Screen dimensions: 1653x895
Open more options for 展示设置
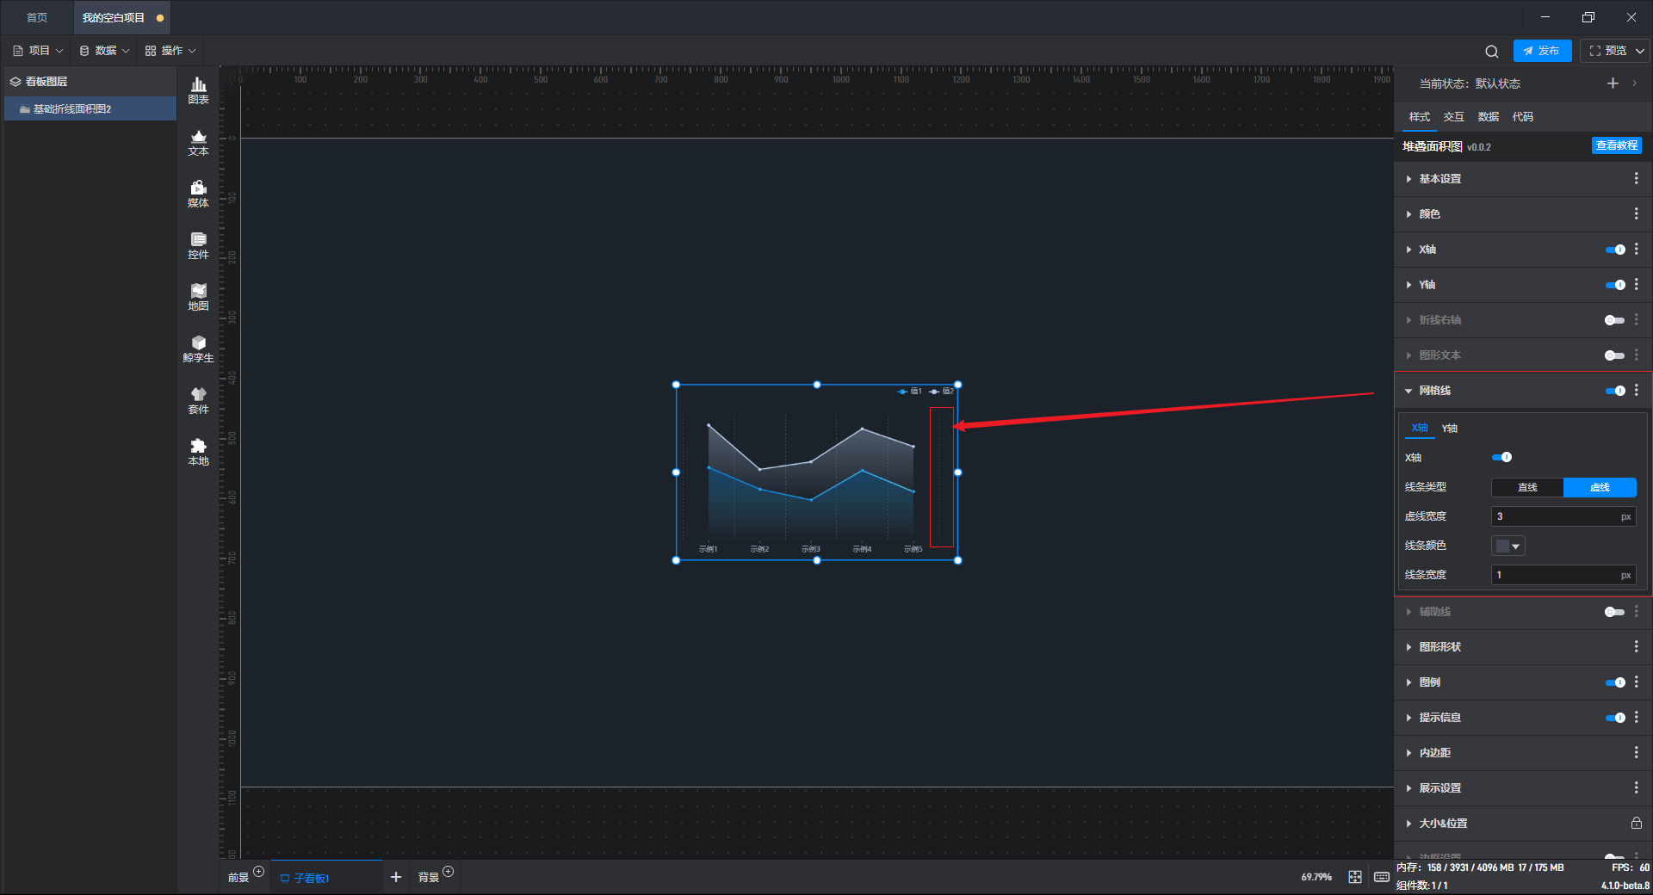pos(1636,787)
